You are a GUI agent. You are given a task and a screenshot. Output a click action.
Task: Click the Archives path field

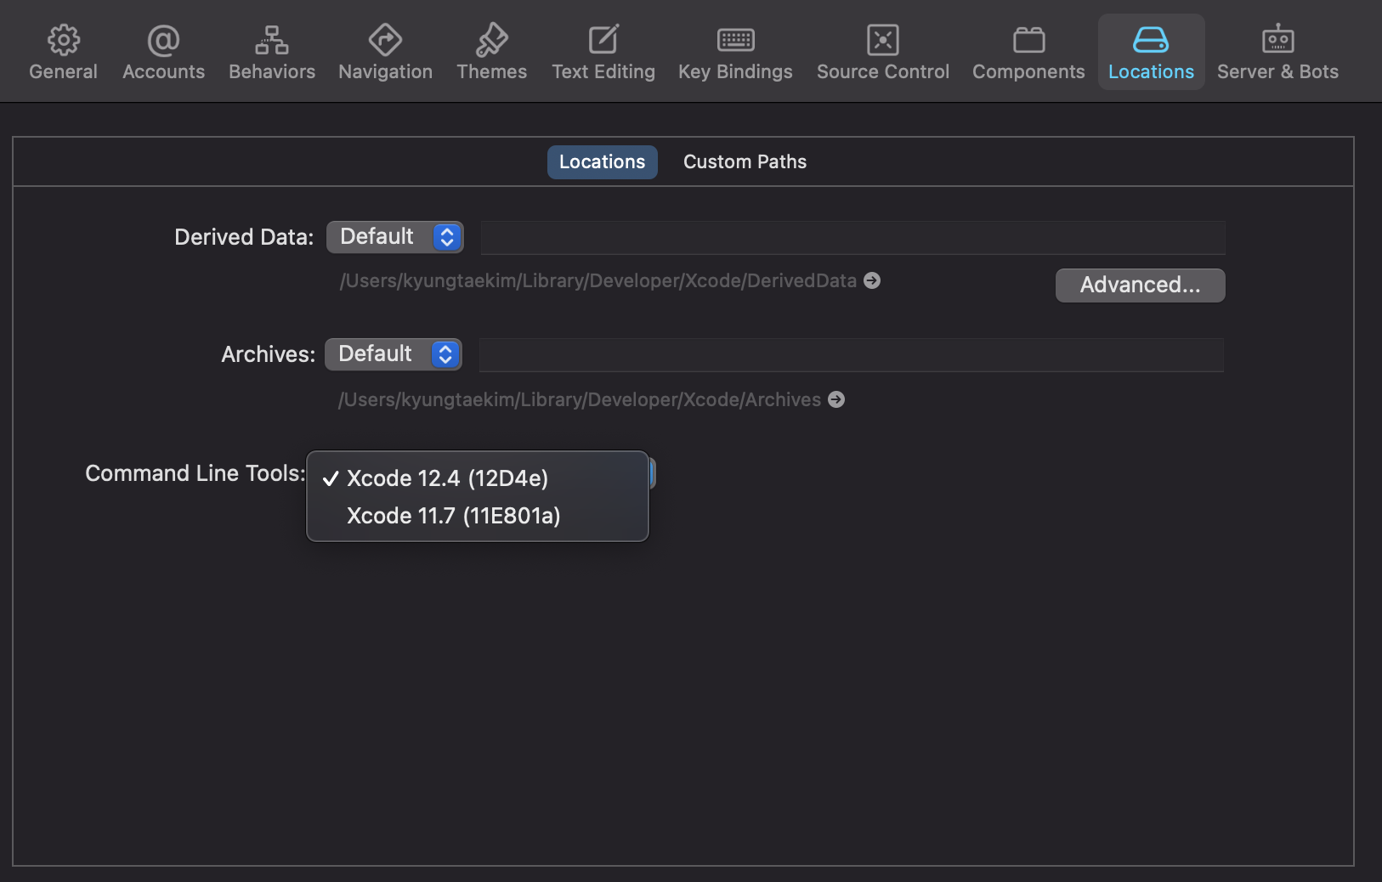[x=851, y=355]
